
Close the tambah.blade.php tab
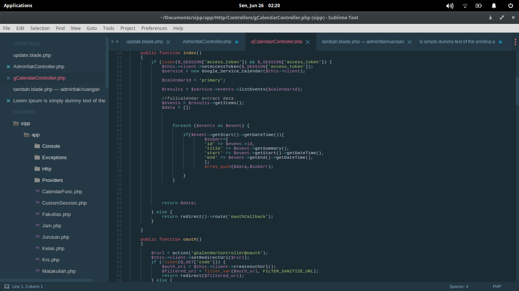[x=410, y=42]
